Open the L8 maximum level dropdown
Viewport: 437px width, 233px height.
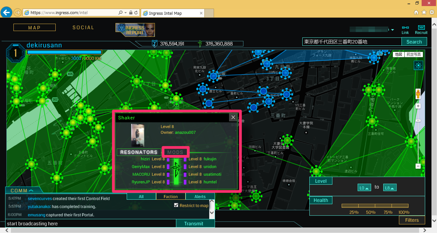(x=390, y=188)
